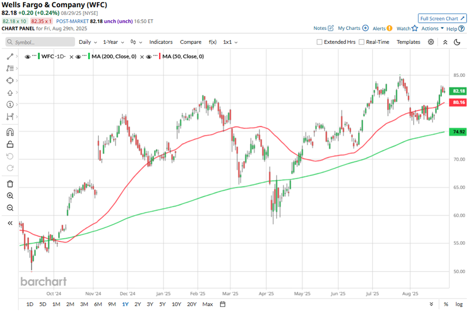The height and width of the screenshot is (311, 470).
Task: Enable the Real-Time checkbox
Action: tap(361, 42)
